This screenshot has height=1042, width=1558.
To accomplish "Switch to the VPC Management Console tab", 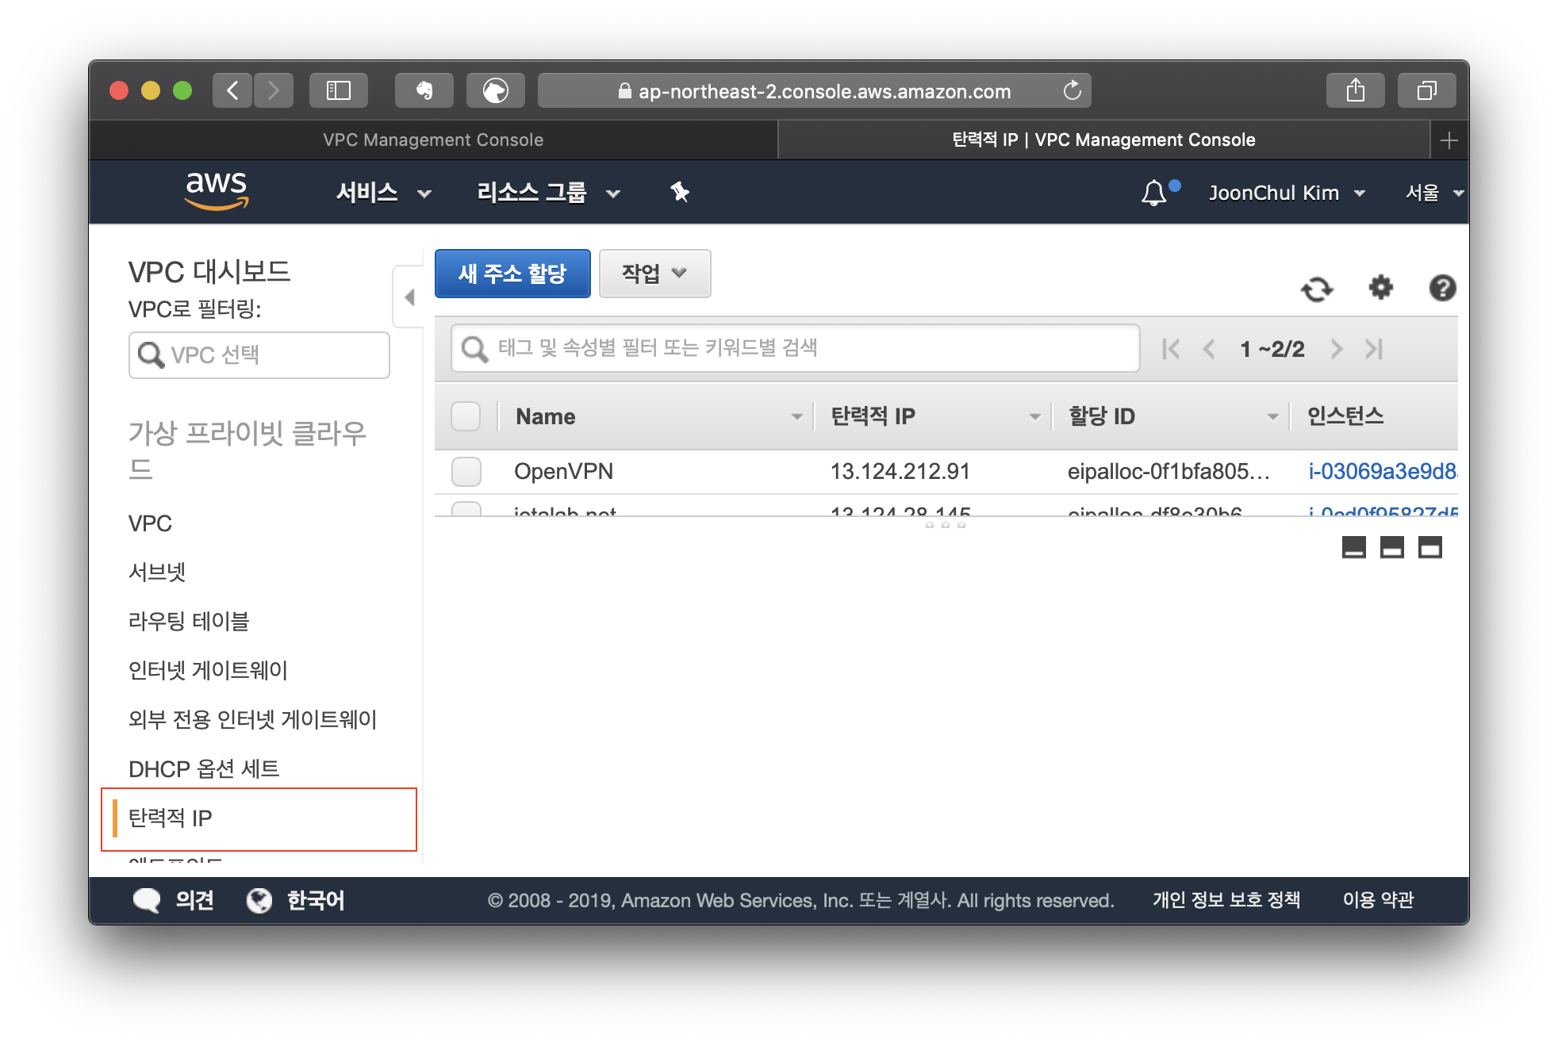I will coord(433,140).
